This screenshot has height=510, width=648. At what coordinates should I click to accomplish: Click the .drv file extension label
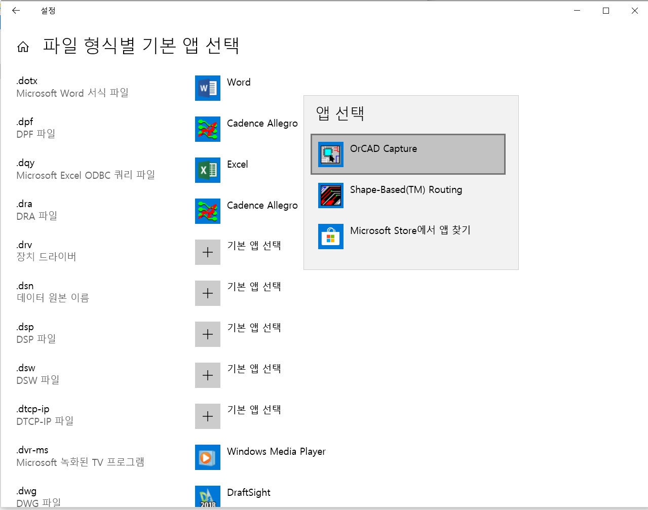point(24,245)
